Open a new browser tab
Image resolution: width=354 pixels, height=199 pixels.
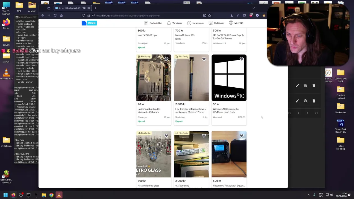95,8
